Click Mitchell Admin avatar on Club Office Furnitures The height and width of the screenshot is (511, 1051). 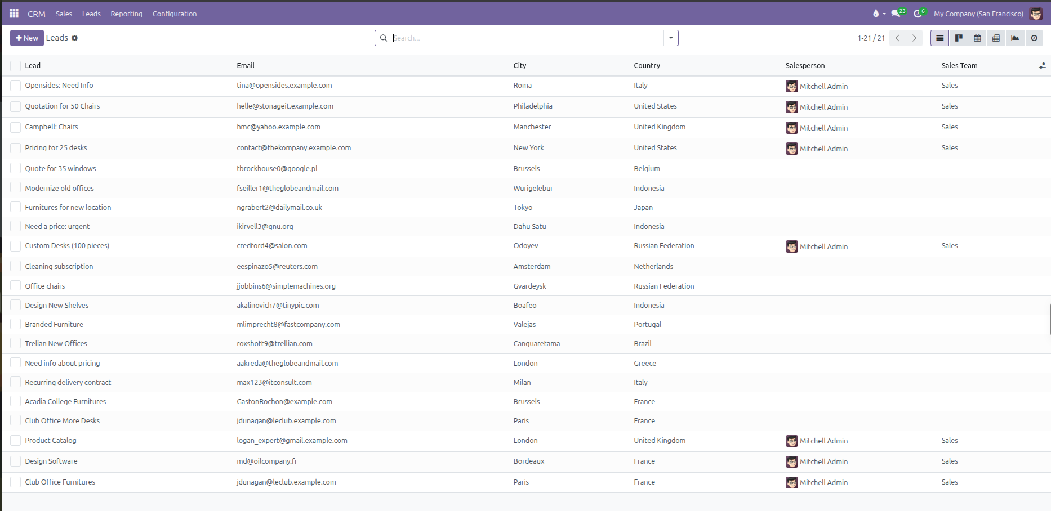pyautogui.click(x=792, y=482)
